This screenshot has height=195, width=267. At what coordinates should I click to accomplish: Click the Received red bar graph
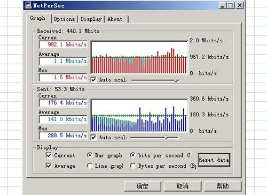139,57
